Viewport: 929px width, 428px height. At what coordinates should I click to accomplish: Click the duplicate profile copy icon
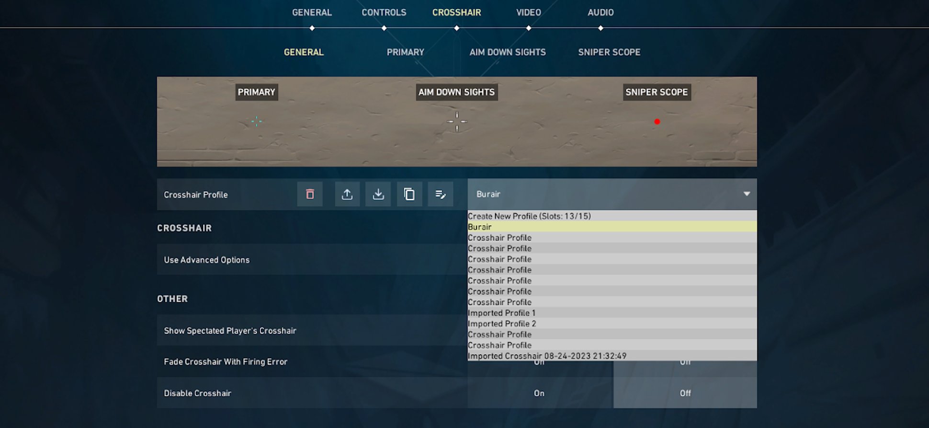pyautogui.click(x=409, y=194)
